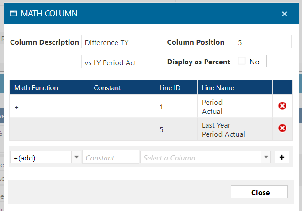Screen dimensions: 302x211
Task: Click the Constant column header
Action: pos(107,87)
